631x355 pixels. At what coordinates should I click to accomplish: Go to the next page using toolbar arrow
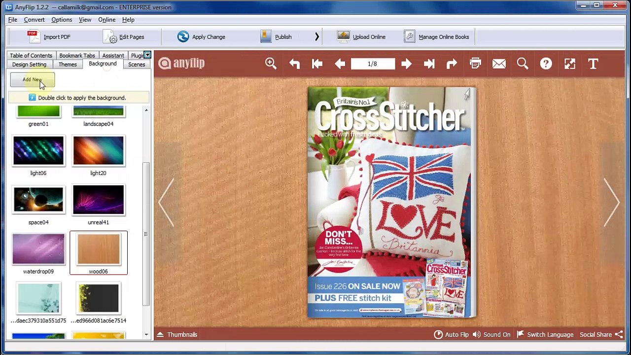click(x=406, y=64)
